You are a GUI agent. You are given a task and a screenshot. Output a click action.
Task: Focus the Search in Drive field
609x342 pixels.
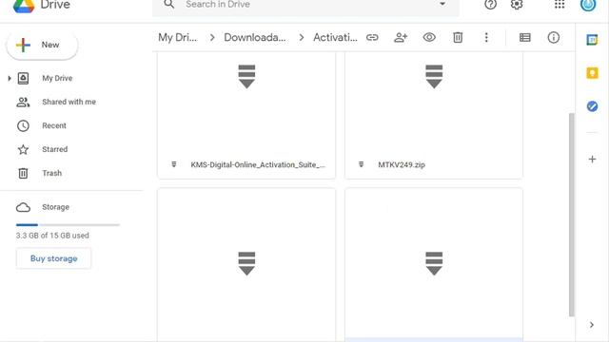pos(304,6)
